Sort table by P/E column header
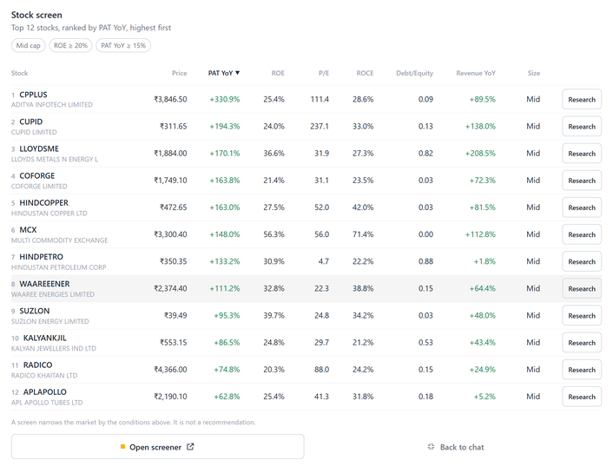Viewport: 613px width, 473px height. click(324, 73)
